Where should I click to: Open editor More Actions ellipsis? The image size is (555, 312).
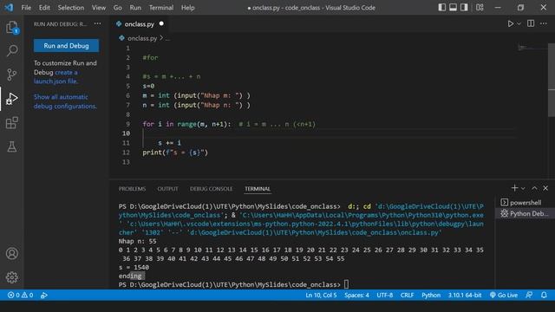(x=544, y=23)
